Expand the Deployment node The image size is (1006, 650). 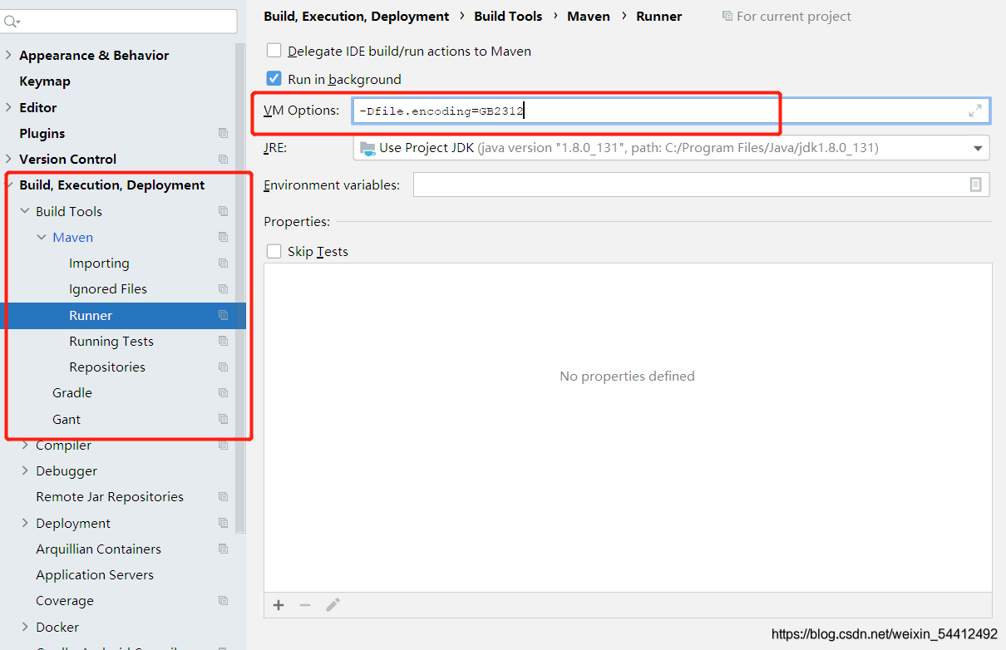point(25,523)
